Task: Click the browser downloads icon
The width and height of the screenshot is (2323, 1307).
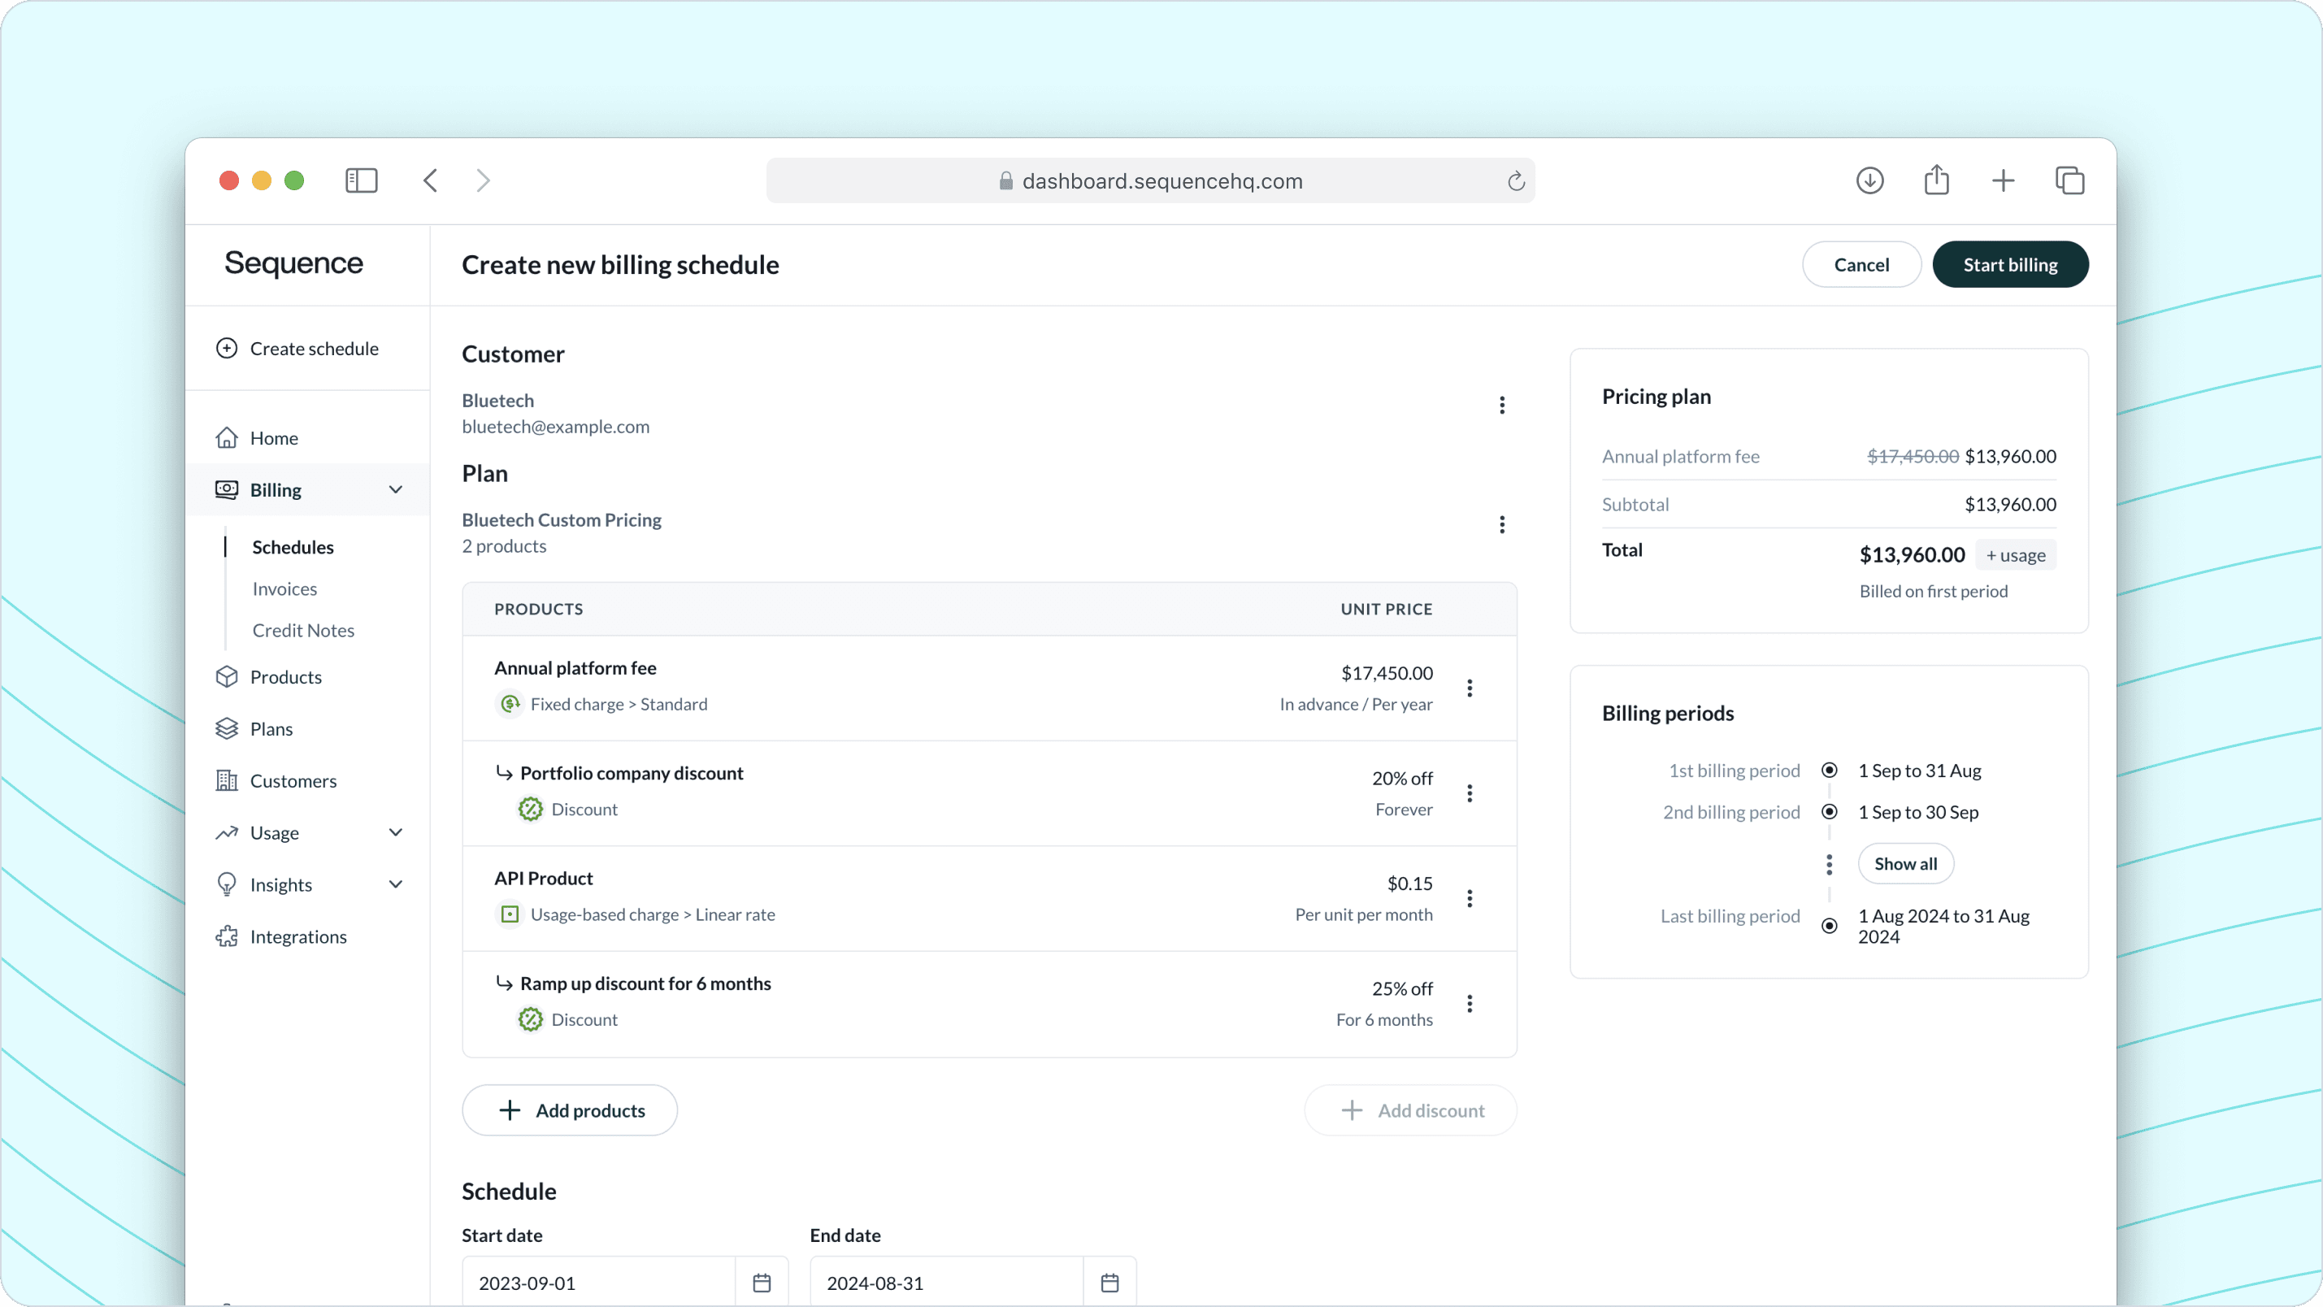Action: (x=1869, y=180)
